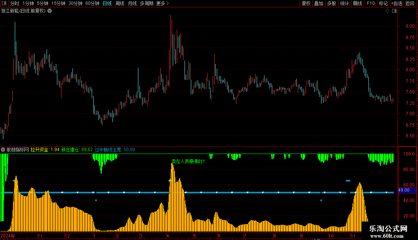
Task: Switch to 月线 monthly chart
Action: (132, 3)
